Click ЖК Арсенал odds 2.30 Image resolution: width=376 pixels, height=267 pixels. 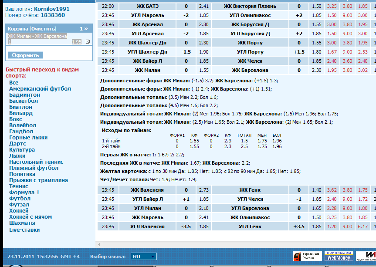click(x=203, y=24)
